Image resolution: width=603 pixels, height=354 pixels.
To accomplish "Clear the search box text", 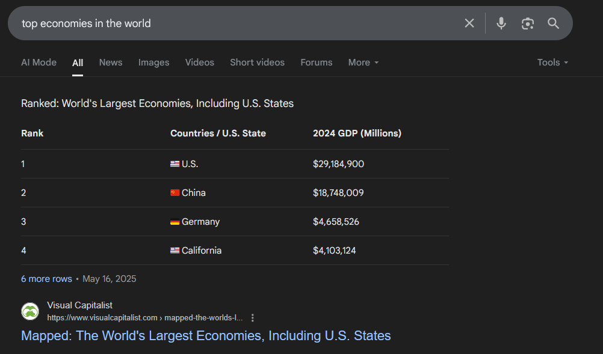I will (469, 23).
